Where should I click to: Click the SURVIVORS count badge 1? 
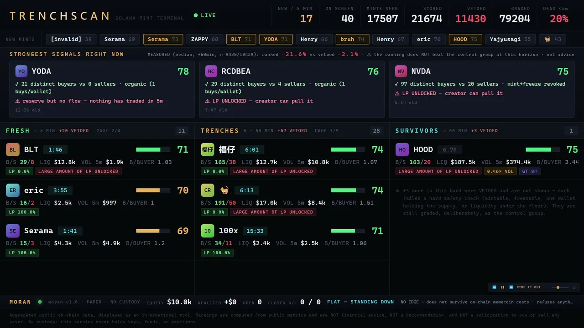[x=571, y=131]
